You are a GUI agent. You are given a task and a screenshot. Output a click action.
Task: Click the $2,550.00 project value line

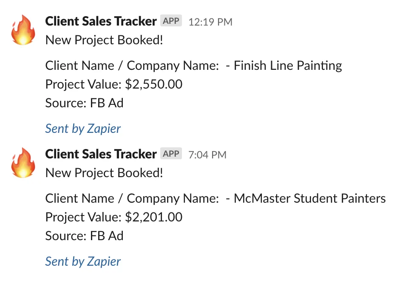114,84
